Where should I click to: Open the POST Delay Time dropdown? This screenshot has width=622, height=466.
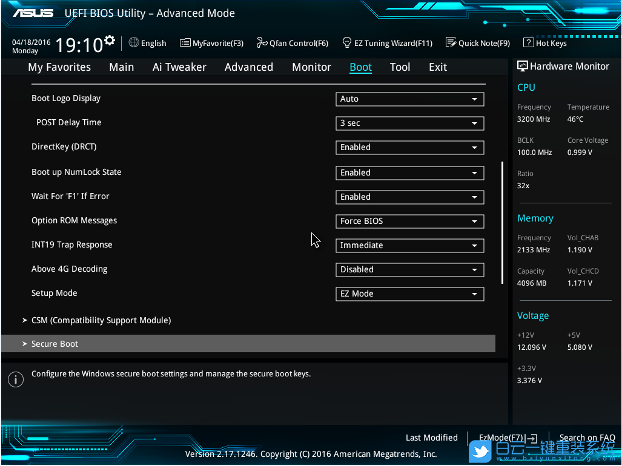(x=409, y=123)
